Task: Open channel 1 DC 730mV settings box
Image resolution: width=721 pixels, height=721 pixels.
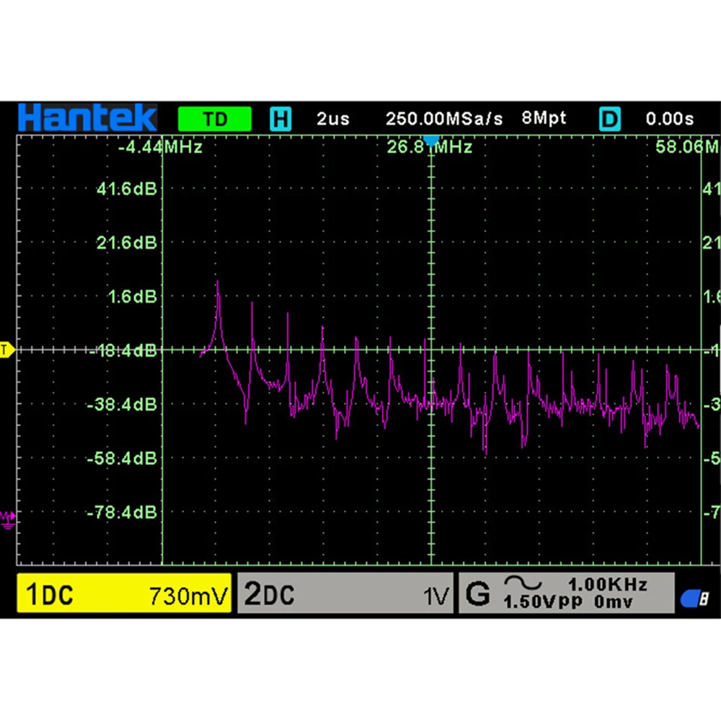Action: coord(124,593)
